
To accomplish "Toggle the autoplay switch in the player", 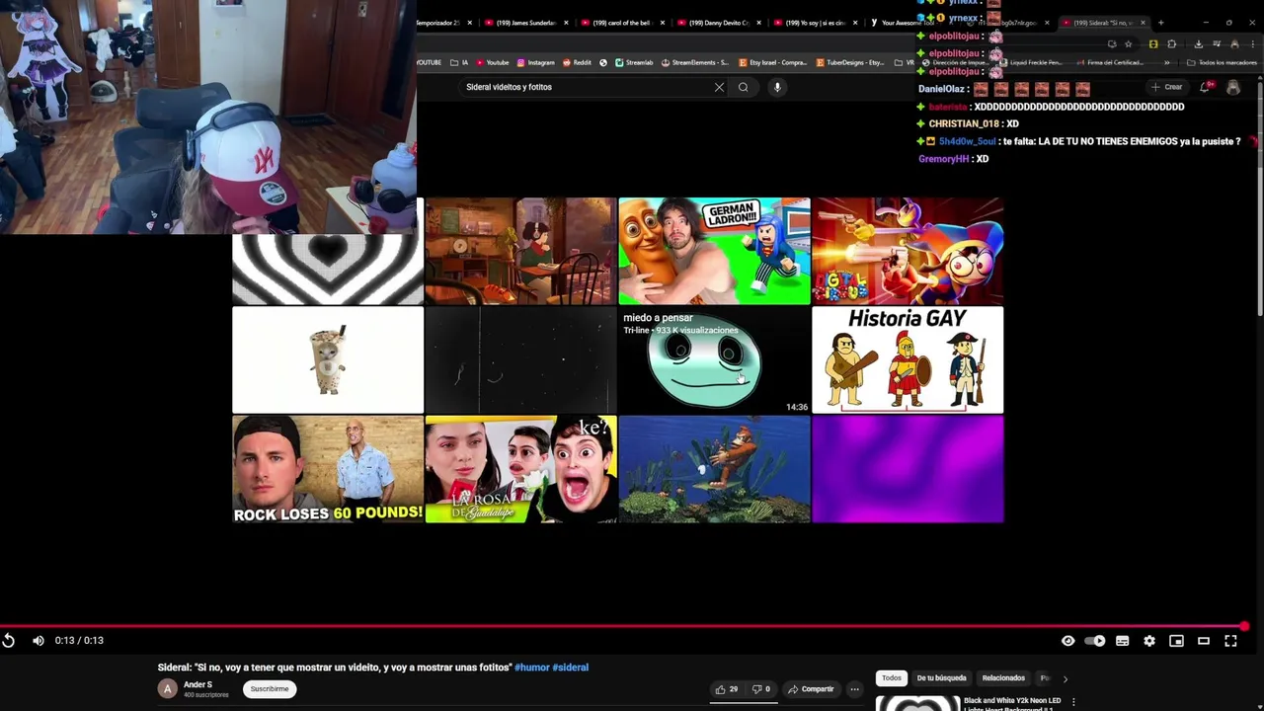I will (1095, 641).
